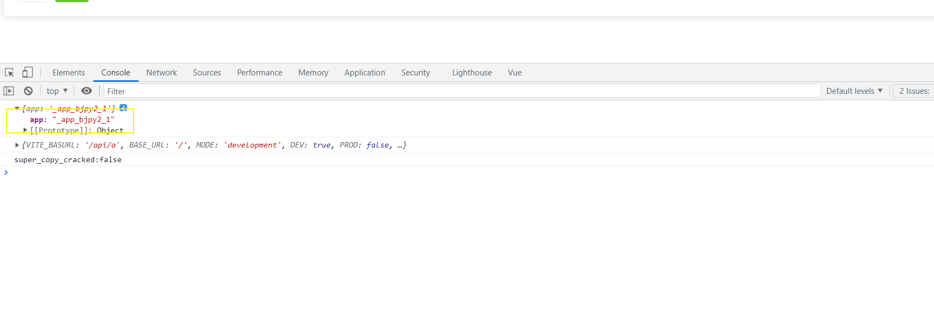Click the eye icon for live expressions
934x333 pixels.
pyautogui.click(x=86, y=91)
